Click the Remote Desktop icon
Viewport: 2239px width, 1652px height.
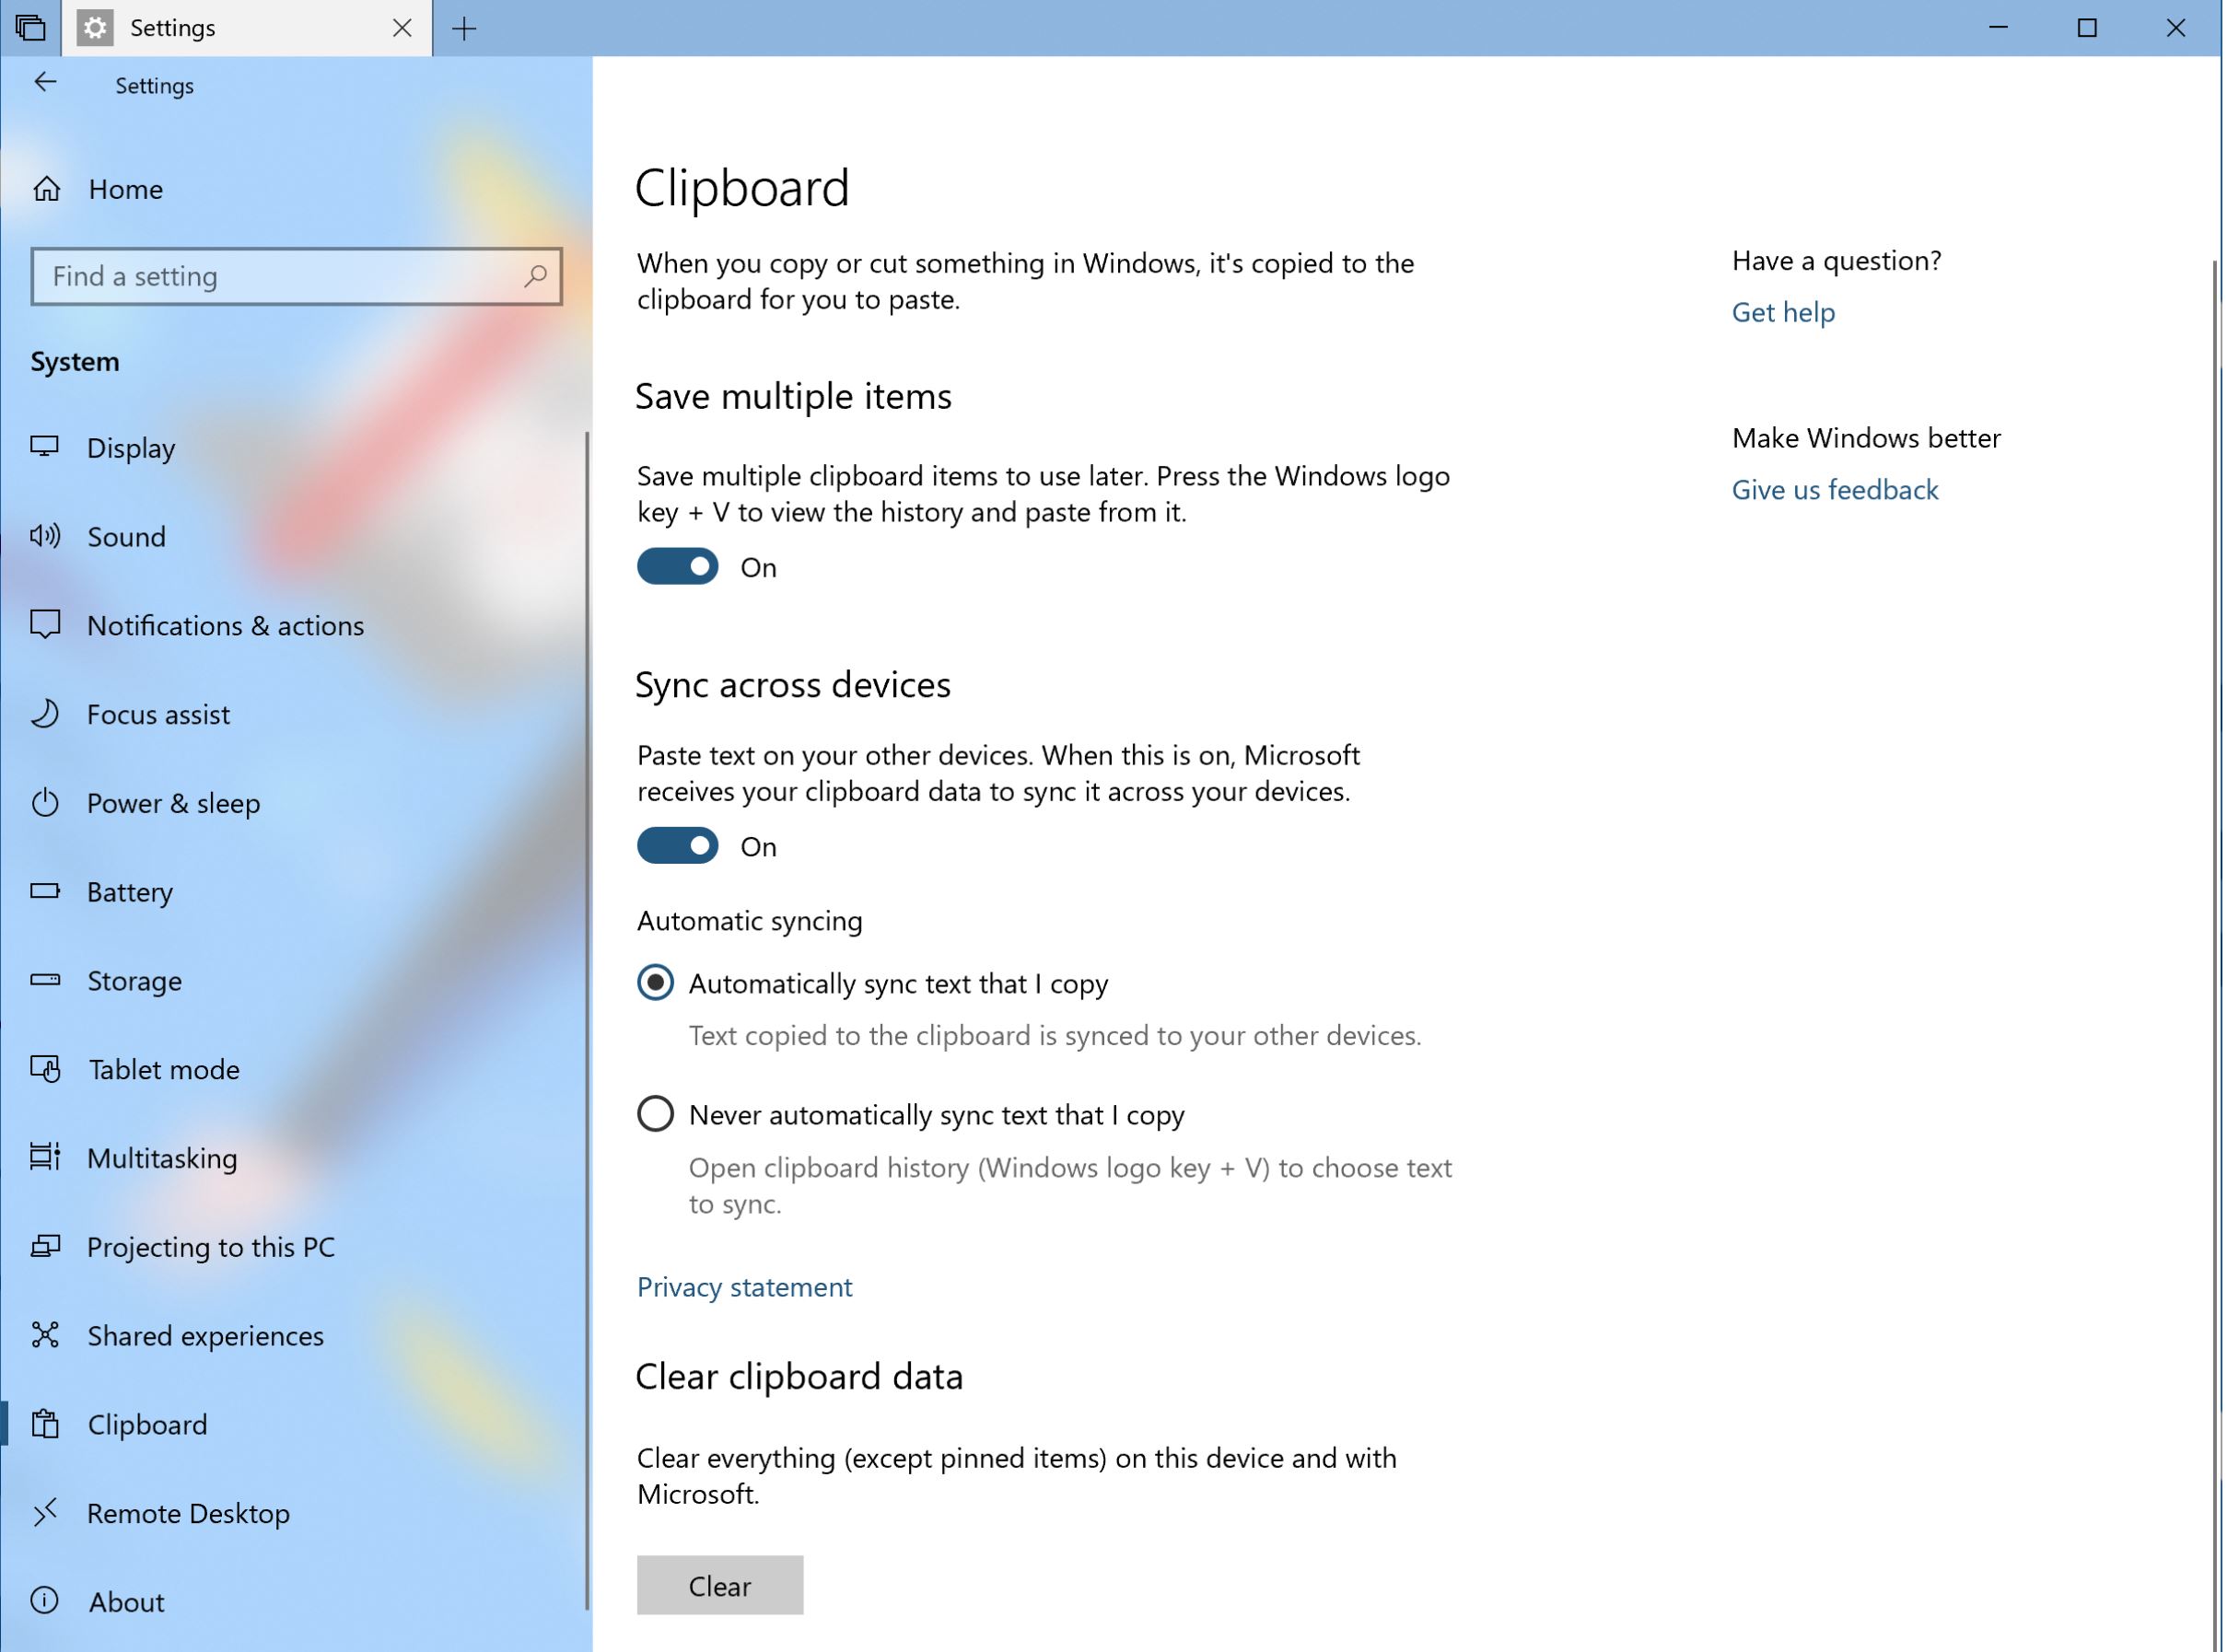click(47, 1511)
